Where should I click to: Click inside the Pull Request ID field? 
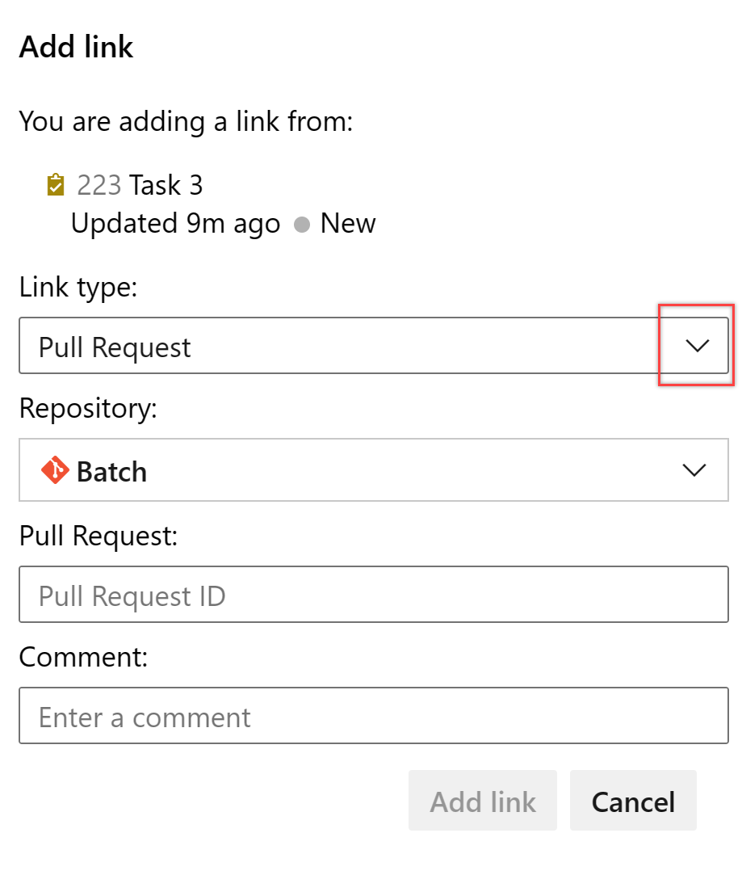point(371,595)
